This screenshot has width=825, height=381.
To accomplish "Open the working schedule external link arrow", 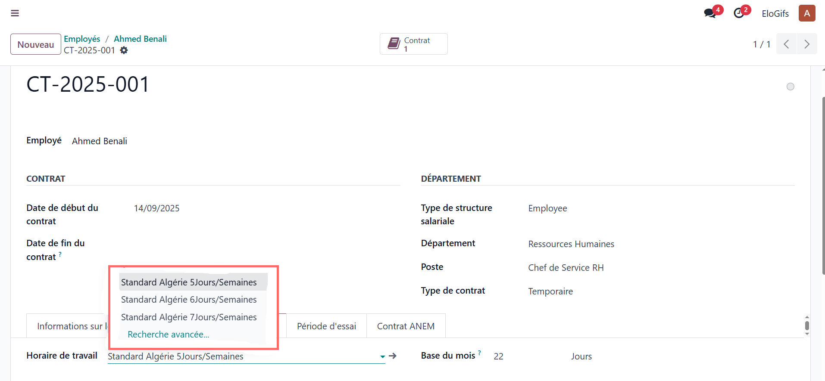I will tap(392, 356).
